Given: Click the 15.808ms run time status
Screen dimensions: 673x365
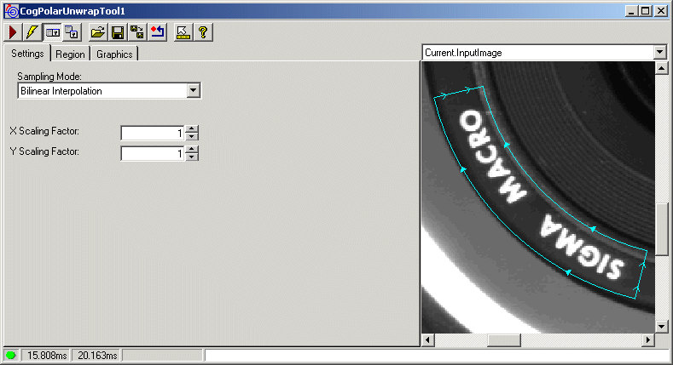Looking at the screenshot, I should pos(46,355).
